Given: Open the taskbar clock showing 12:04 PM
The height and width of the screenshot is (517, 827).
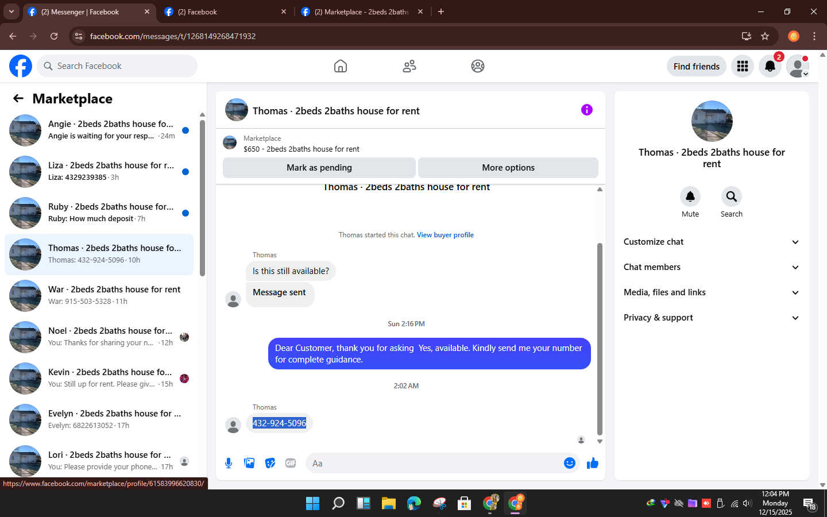Looking at the screenshot, I should (x=775, y=503).
